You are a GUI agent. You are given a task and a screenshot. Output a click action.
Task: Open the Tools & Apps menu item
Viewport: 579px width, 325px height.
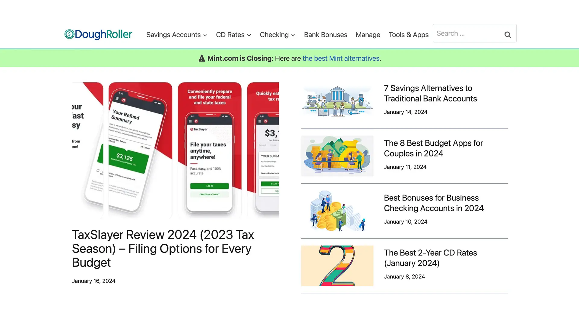tap(408, 35)
